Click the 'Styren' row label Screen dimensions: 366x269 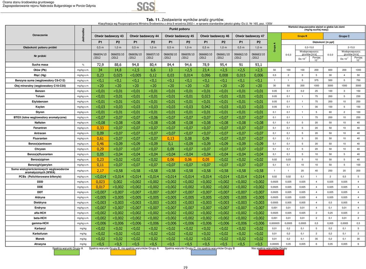point(40,112)
